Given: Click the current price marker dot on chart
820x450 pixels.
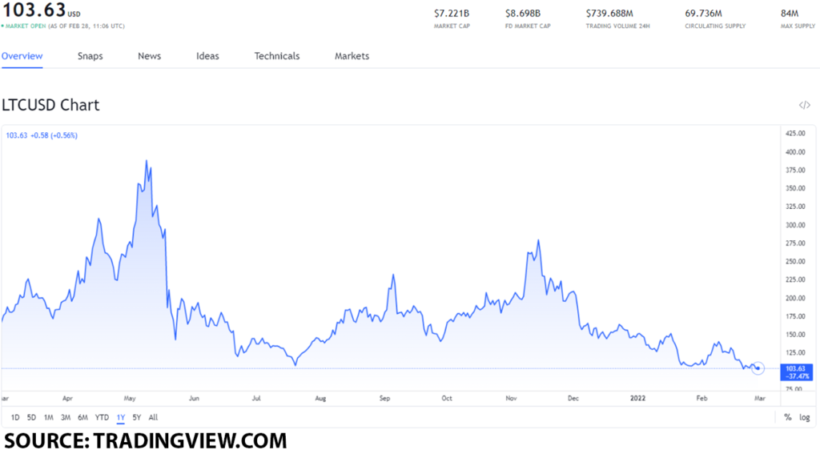Looking at the screenshot, I should coord(758,368).
